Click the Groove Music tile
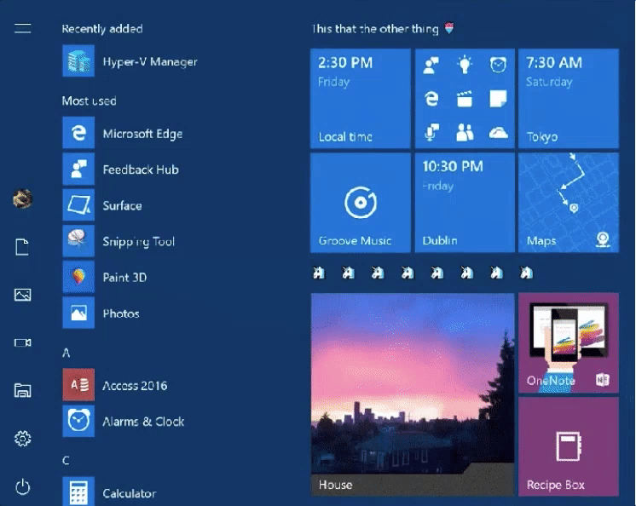The height and width of the screenshot is (506, 636). (x=361, y=203)
